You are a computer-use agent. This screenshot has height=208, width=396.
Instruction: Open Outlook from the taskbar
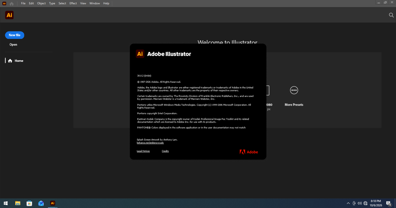(x=41, y=203)
